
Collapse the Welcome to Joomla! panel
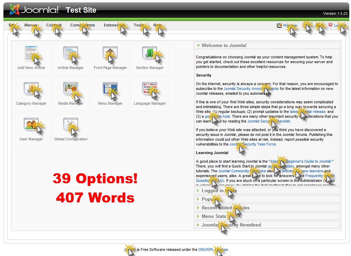[x=267, y=45]
